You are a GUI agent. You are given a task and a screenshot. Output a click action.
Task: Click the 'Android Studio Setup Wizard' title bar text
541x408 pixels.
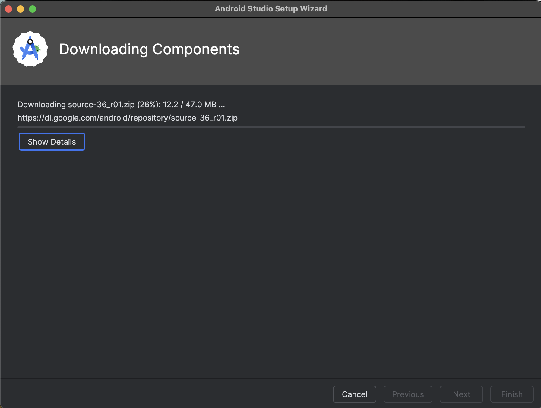[x=271, y=9]
